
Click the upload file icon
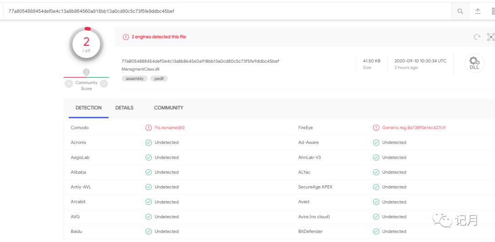pos(478,11)
